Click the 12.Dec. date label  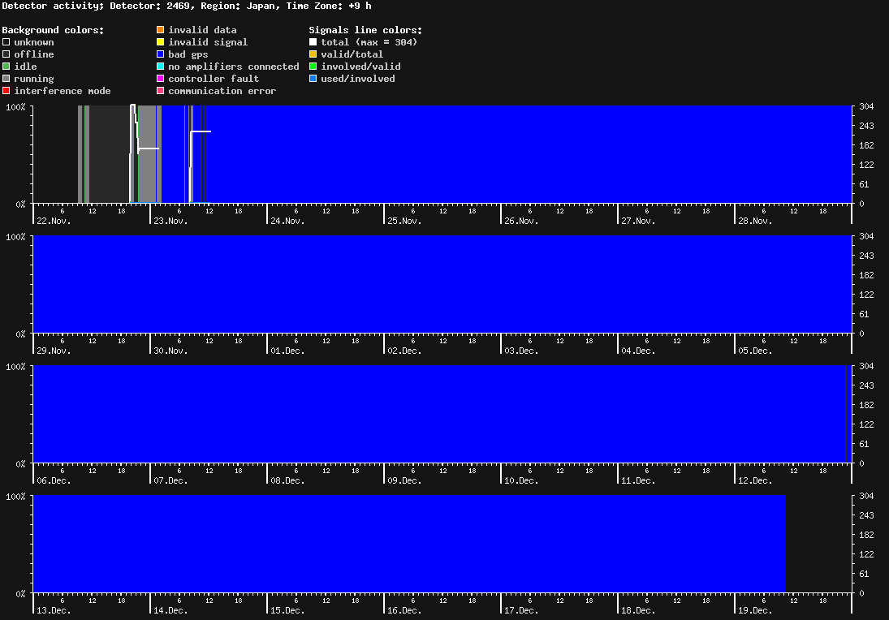click(755, 480)
